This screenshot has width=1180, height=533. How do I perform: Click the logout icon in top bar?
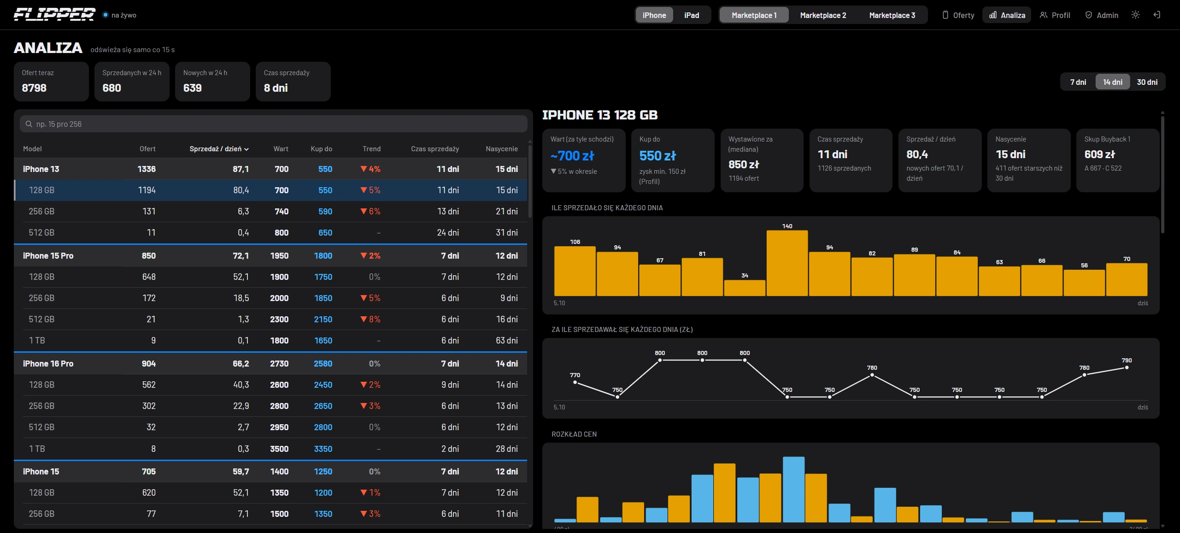click(1157, 15)
